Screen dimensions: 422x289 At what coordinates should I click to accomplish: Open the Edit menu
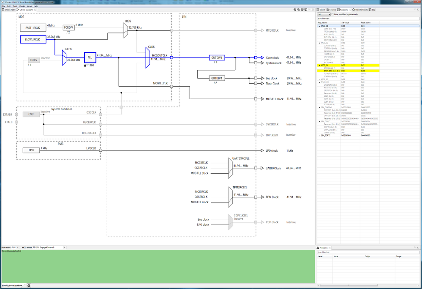point(9,6)
